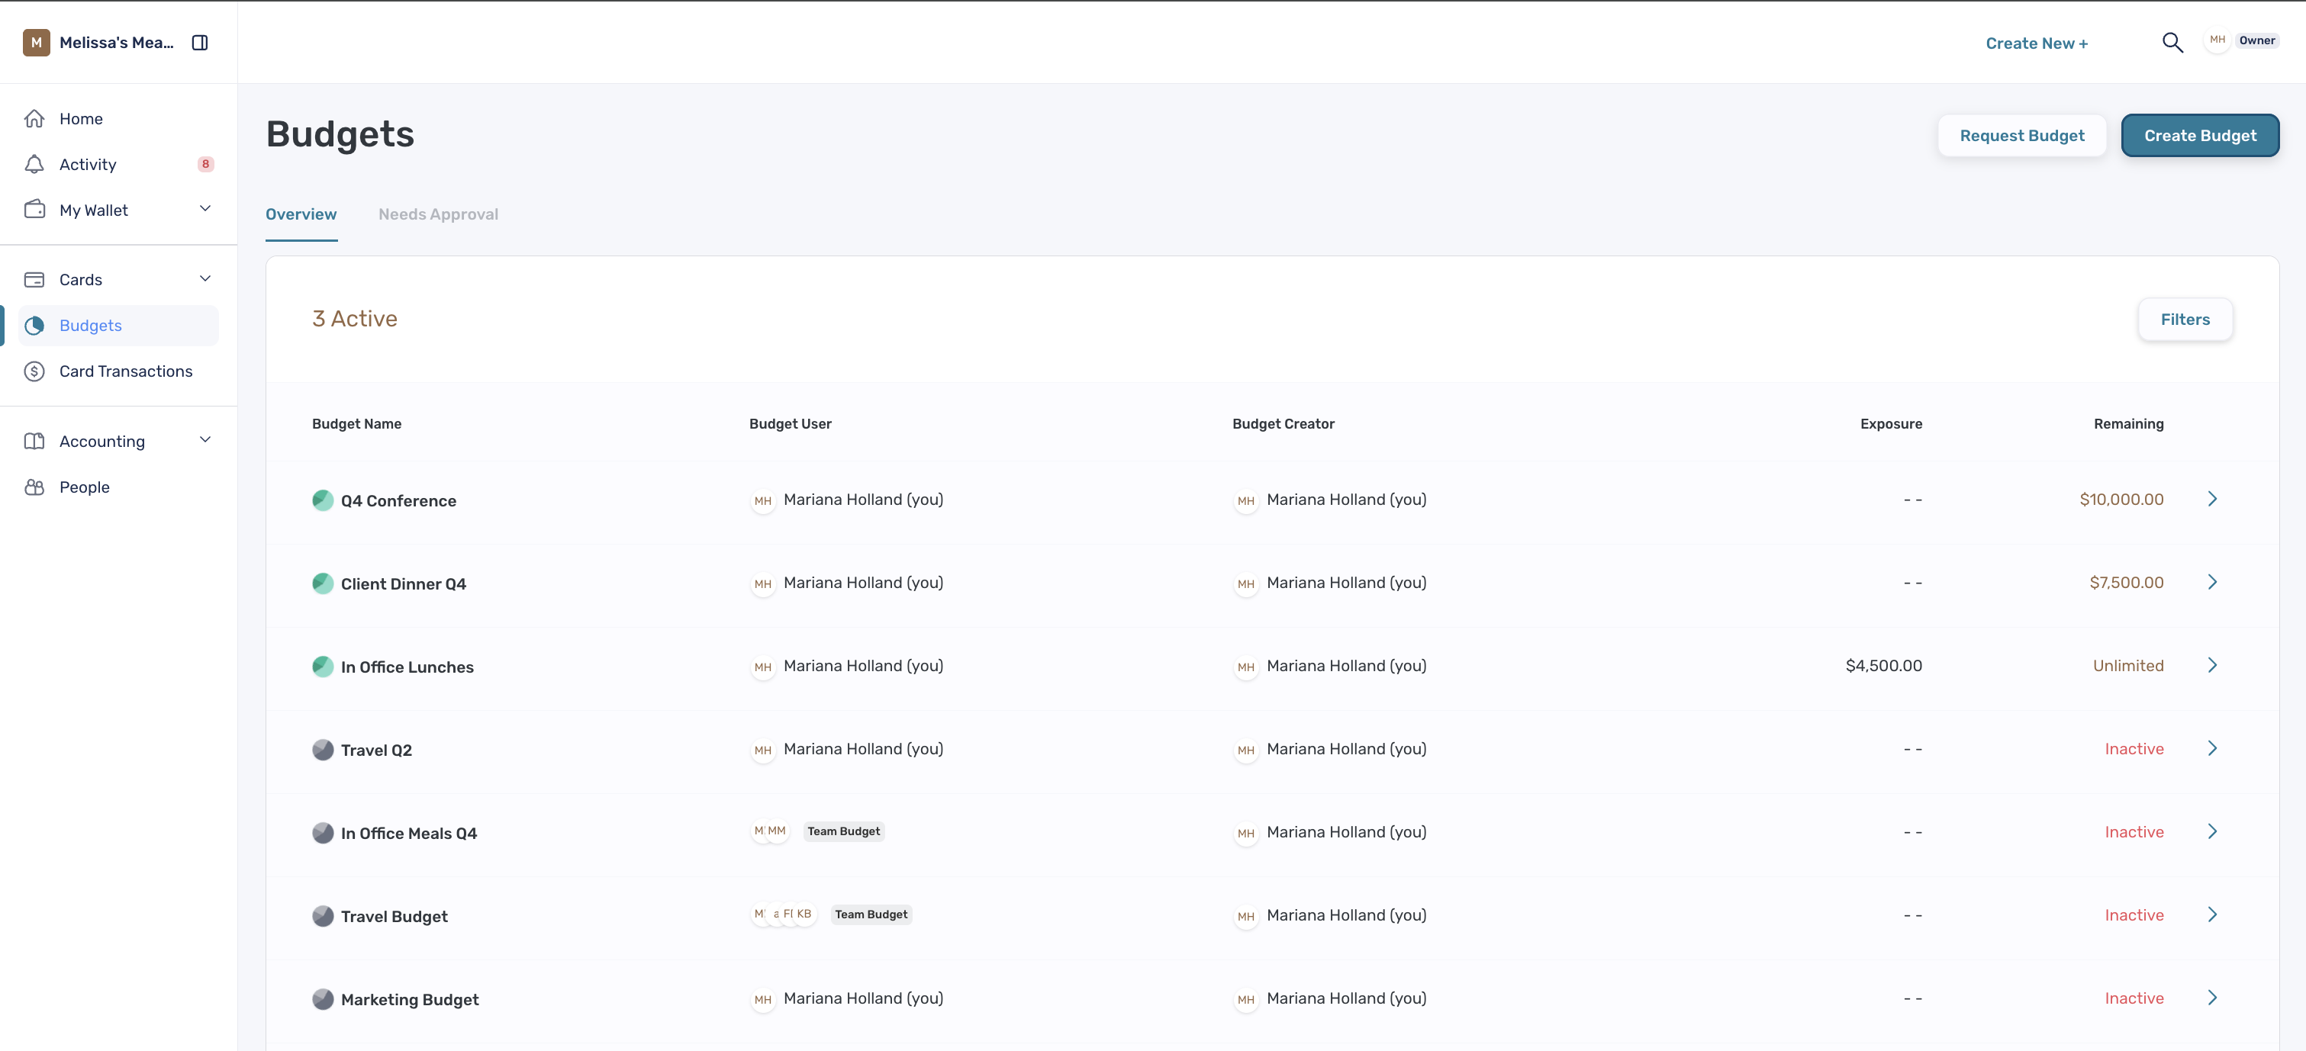The height and width of the screenshot is (1051, 2306).
Task: Click Travel Budget gray status icon
Action: tap(322, 916)
